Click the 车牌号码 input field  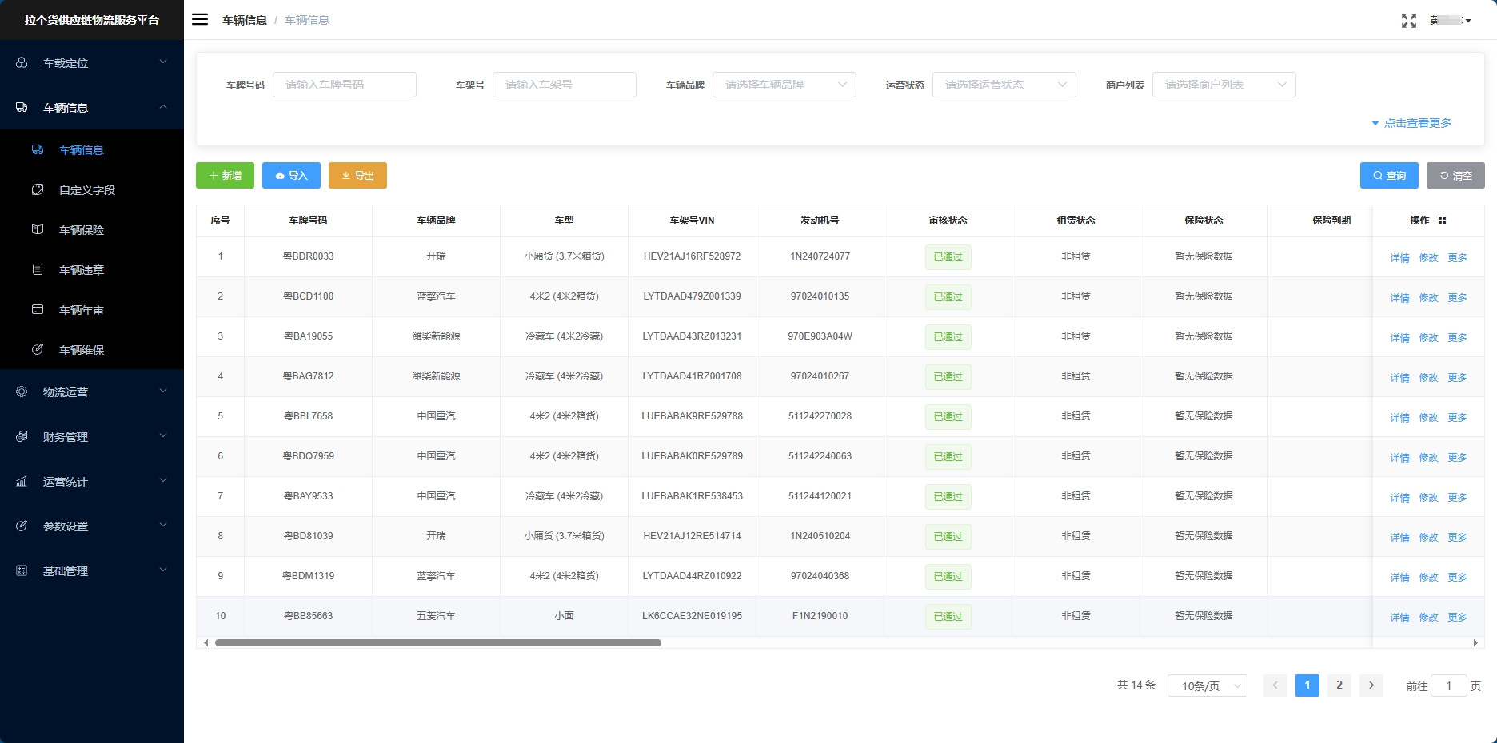point(344,85)
